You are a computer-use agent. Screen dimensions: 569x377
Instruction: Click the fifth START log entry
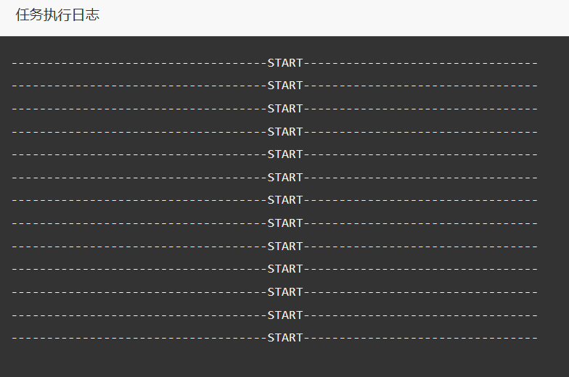point(274,154)
